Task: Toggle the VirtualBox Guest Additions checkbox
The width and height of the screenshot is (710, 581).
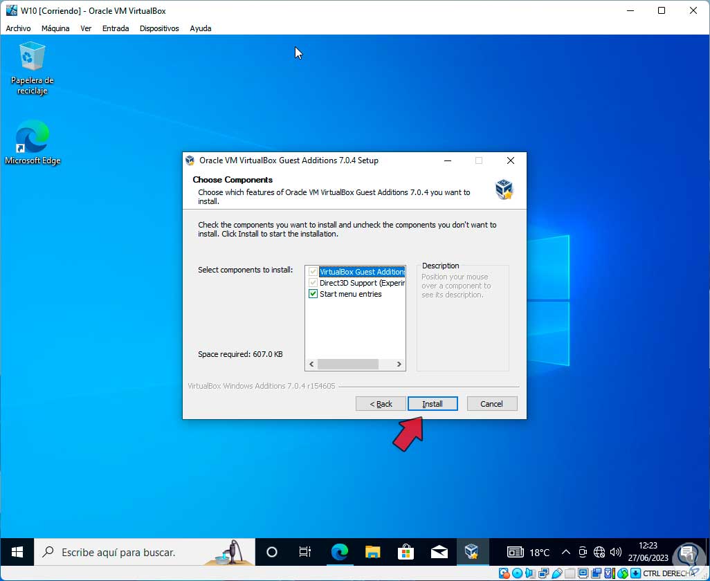Action: click(313, 272)
